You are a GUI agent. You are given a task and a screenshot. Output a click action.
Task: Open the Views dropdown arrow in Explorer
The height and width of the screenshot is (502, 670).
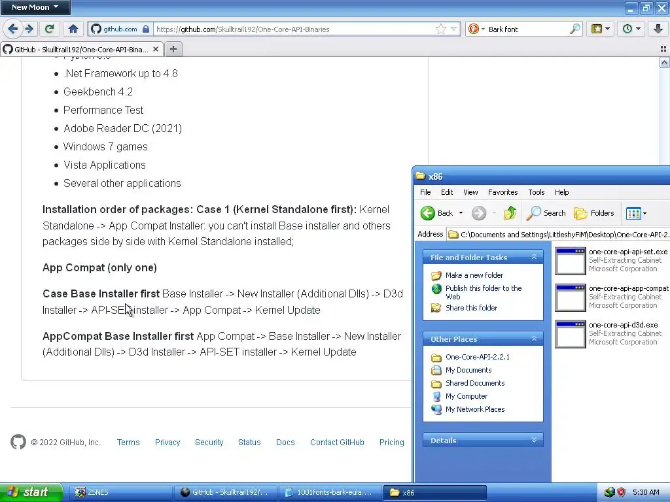pyautogui.click(x=644, y=213)
